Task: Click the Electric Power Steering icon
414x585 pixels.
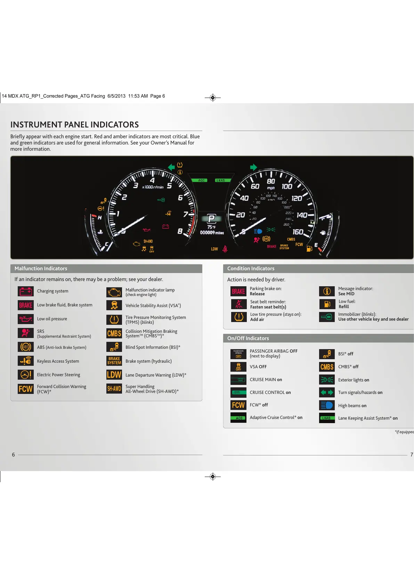Action: 26,375
